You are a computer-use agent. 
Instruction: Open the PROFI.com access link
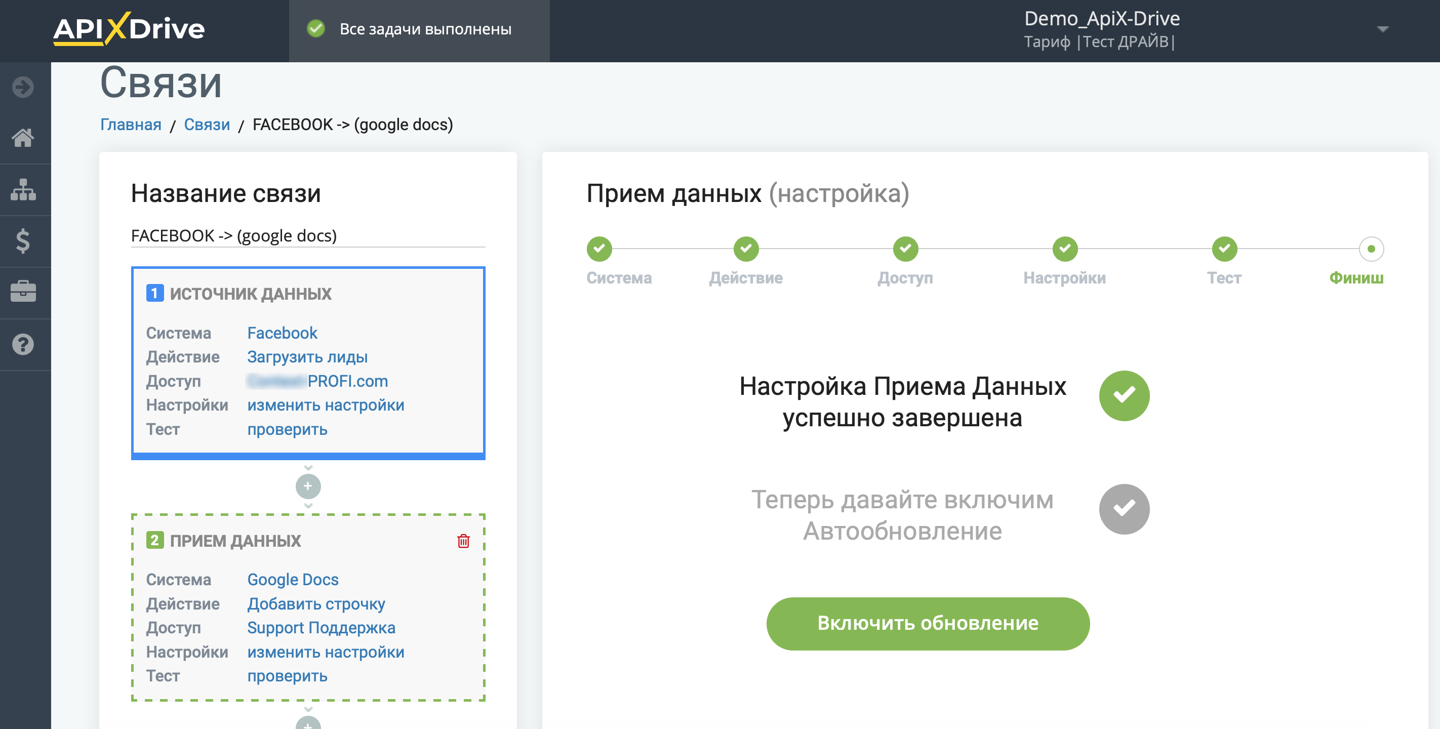317,381
